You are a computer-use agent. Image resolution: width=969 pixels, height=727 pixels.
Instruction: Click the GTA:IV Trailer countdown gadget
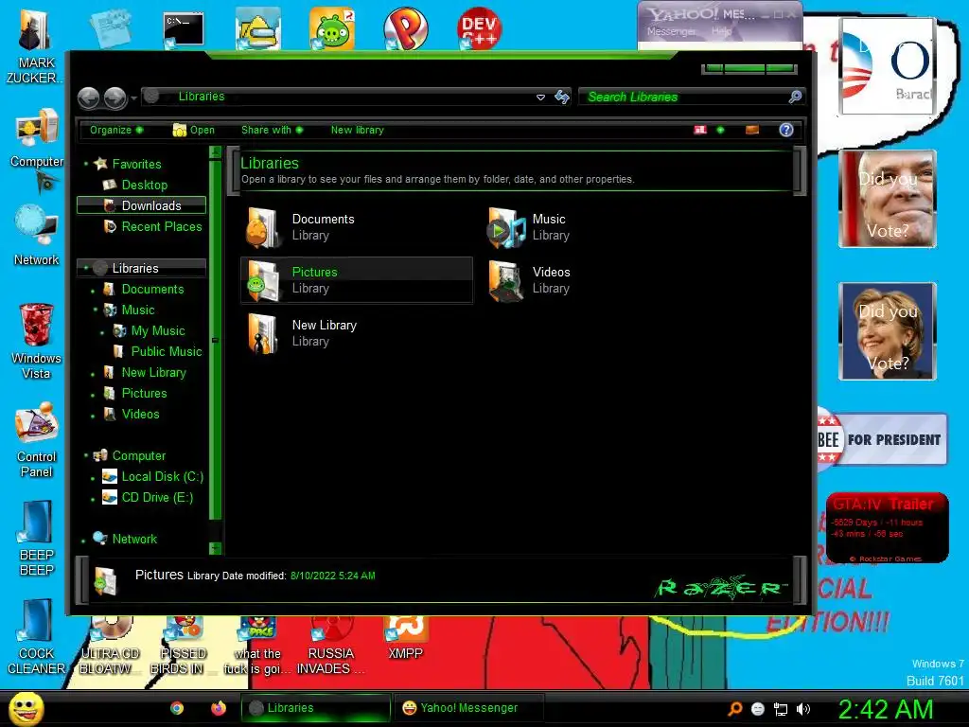[x=888, y=527]
